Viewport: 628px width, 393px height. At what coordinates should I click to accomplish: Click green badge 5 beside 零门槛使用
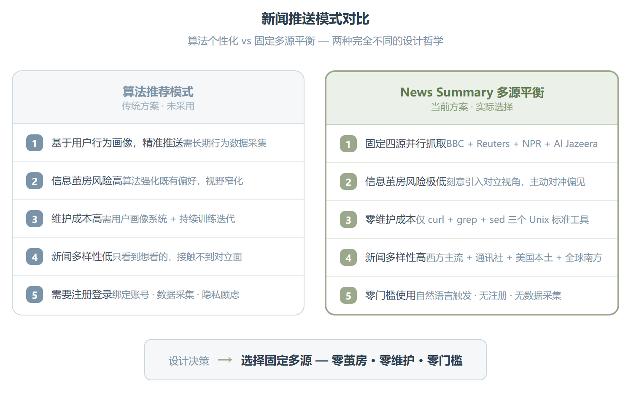coord(348,295)
